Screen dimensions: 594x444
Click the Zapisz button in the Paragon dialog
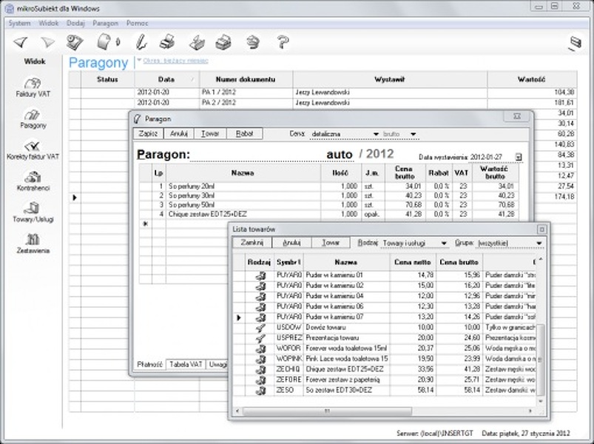coord(150,134)
